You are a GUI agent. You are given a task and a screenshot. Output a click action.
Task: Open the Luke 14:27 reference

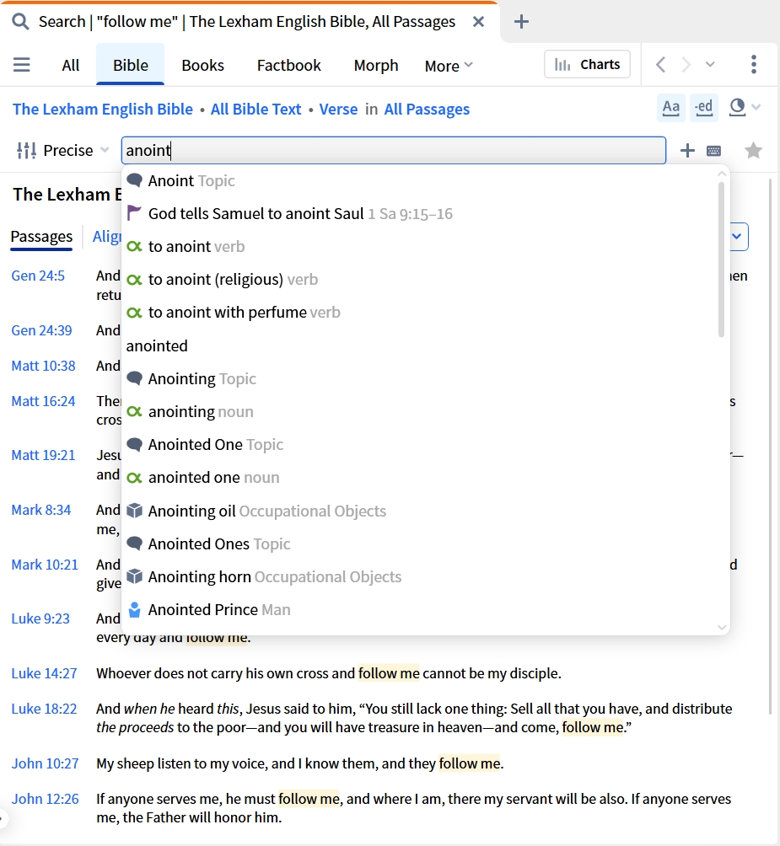point(44,673)
